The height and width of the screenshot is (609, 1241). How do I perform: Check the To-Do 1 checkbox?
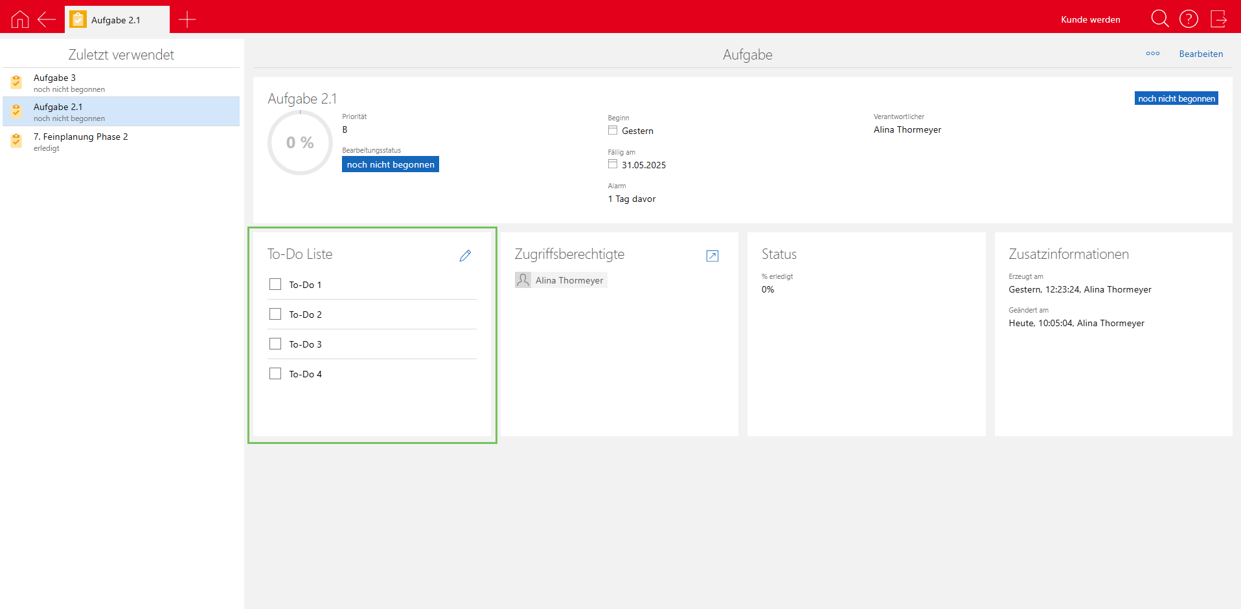[275, 284]
